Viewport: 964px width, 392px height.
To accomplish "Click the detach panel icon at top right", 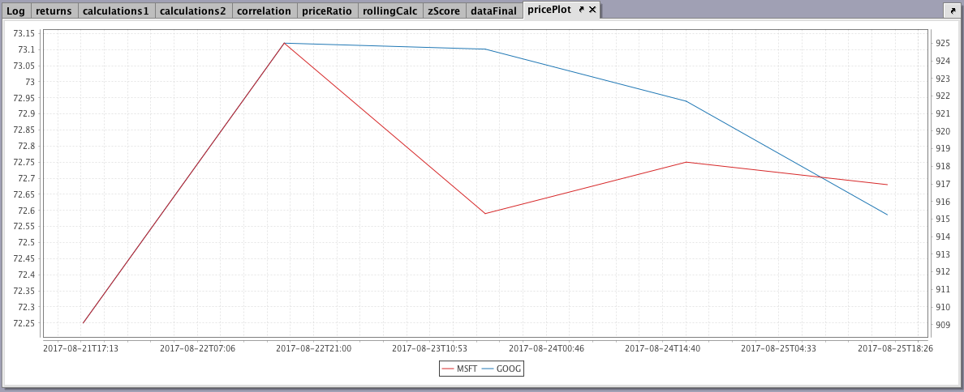I will point(950,11).
